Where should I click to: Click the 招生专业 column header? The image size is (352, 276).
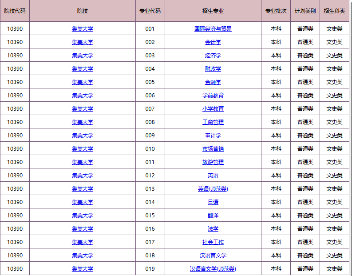coord(213,11)
